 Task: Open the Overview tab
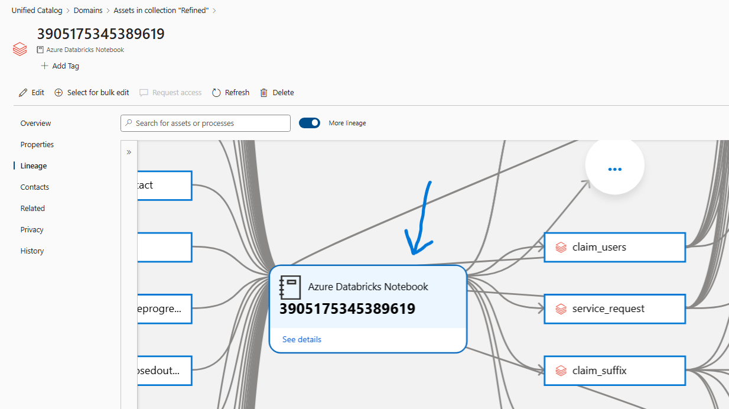36,124
